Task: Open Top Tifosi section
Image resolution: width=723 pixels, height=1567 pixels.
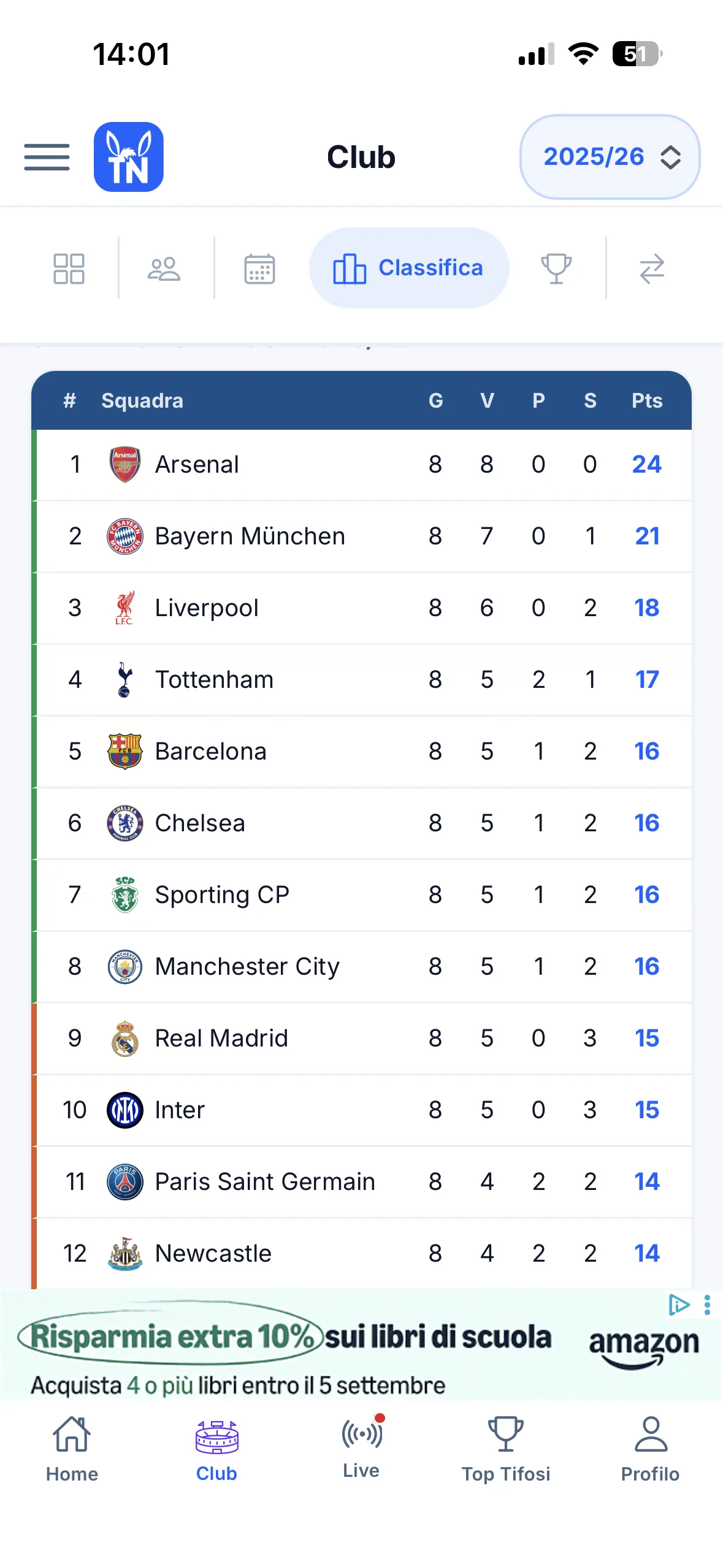Action: tap(506, 1449)
